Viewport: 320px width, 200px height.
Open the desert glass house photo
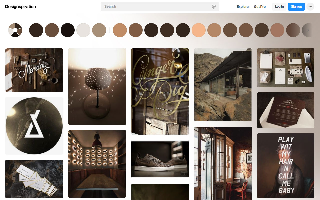click(223, 85)
